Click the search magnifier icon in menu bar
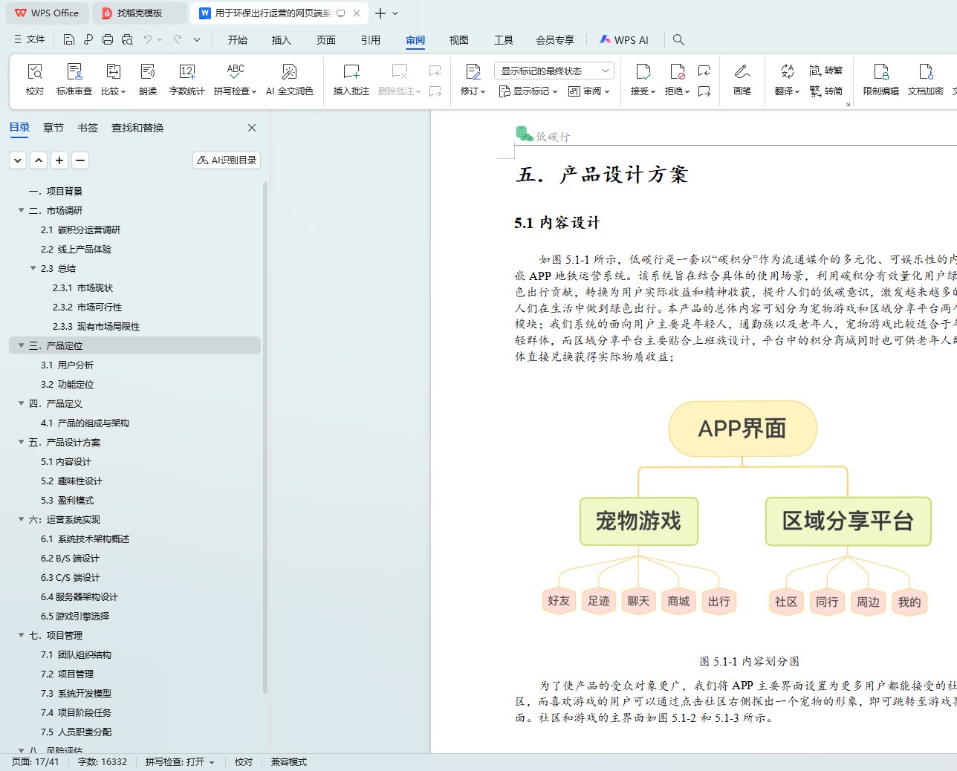Viewport: 957px width, 771px height. (678, 40)
